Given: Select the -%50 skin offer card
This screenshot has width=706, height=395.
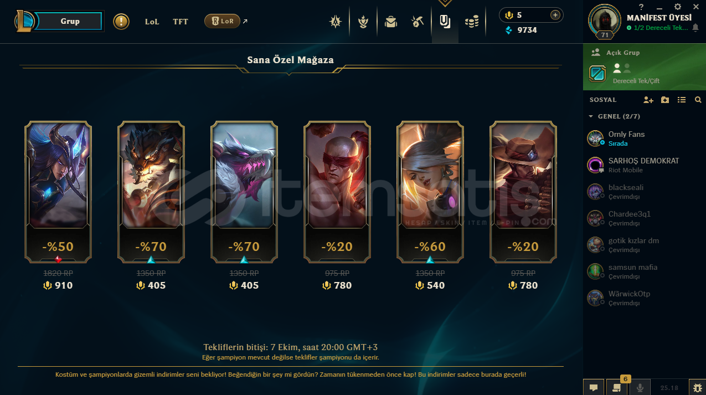Looking at the screenshot, I should point(58,192).
